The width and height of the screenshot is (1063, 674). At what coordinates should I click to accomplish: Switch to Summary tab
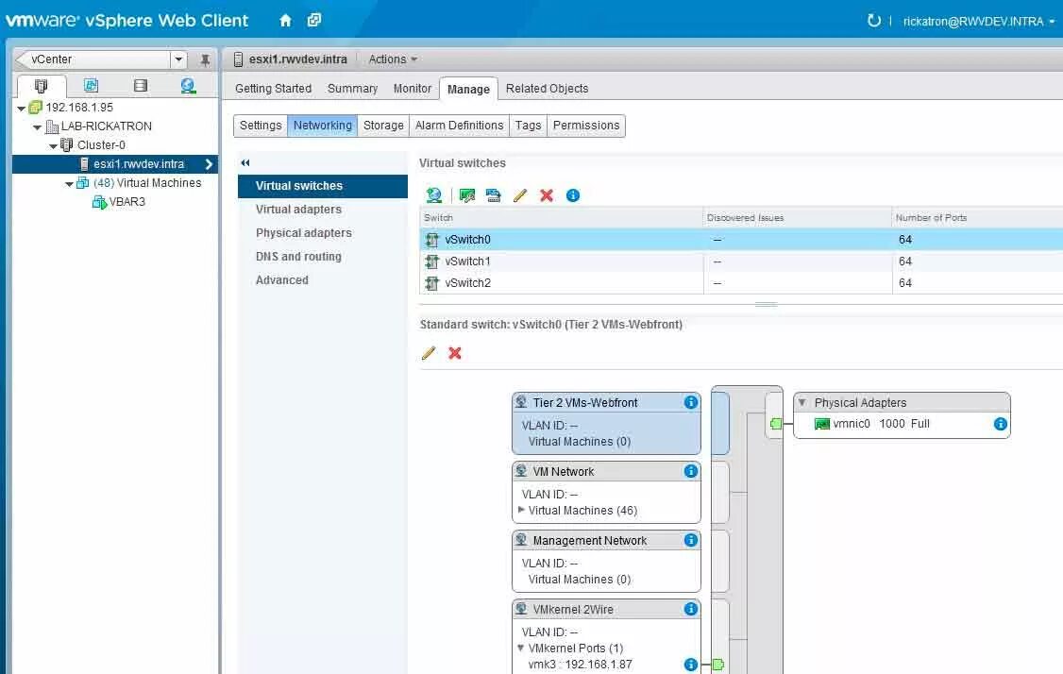click(x=352, y=88)
